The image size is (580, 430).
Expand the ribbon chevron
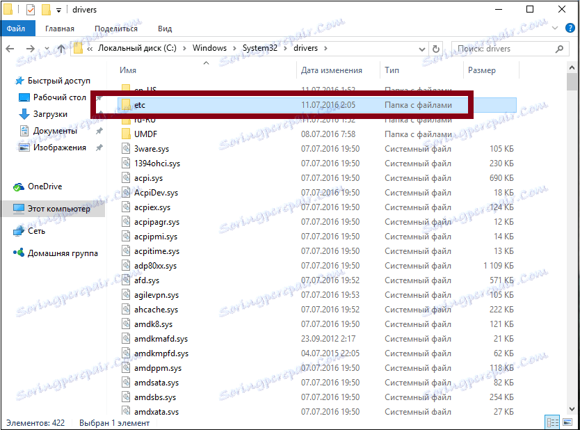click(x=554, y=28)
